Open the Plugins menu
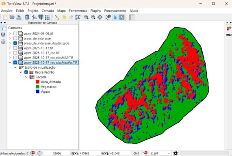 click(95, 11)
